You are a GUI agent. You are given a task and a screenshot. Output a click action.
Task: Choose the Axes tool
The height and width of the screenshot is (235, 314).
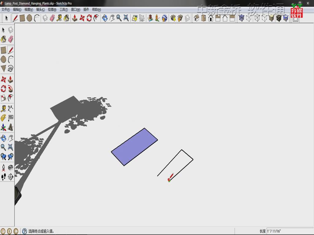pyautogui.click(x=3, y=127)
